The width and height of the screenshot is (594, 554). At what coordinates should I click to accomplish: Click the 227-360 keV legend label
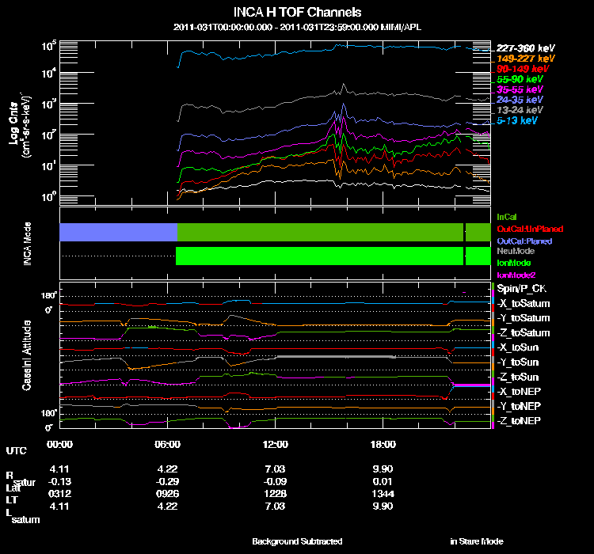coord(525,48)
